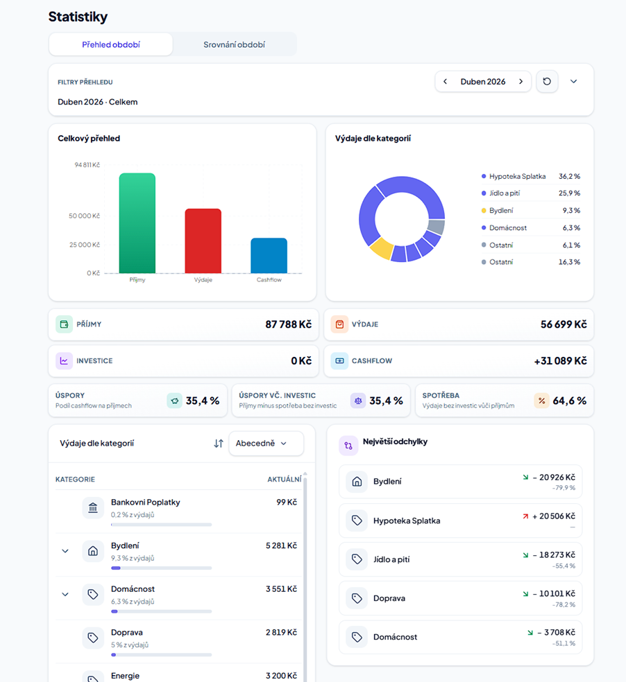Image resolution: width=626 pixels, height=682 pixels.
Task: Switch to Srovnání období tab
Action: pos(235,44)
